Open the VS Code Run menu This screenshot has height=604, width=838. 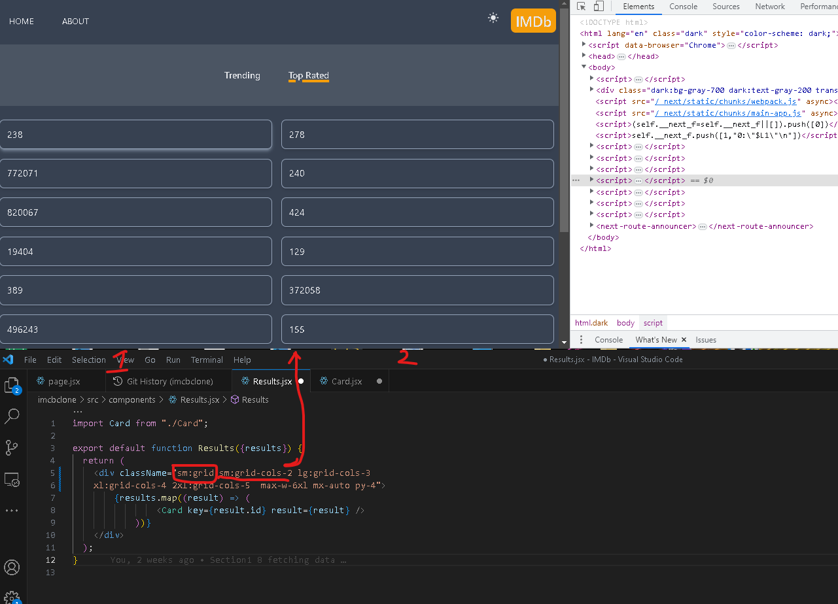tap(173, 360)
